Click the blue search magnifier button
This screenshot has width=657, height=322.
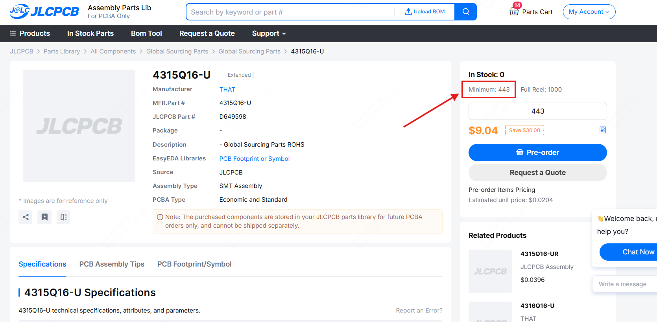coord(466,12)
